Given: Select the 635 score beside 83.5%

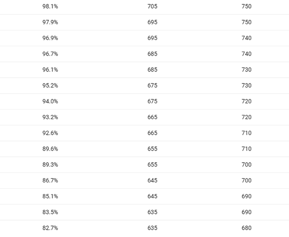Looking at the screenshot, I should pyautogui.click(x=152, y=212).
